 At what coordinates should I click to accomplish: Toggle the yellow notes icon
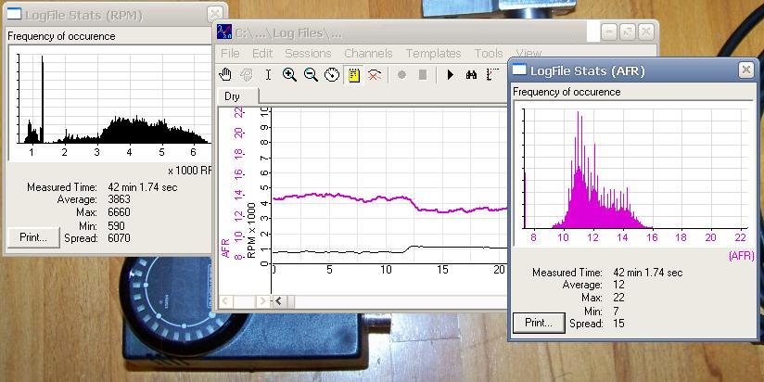coord(353,75)
